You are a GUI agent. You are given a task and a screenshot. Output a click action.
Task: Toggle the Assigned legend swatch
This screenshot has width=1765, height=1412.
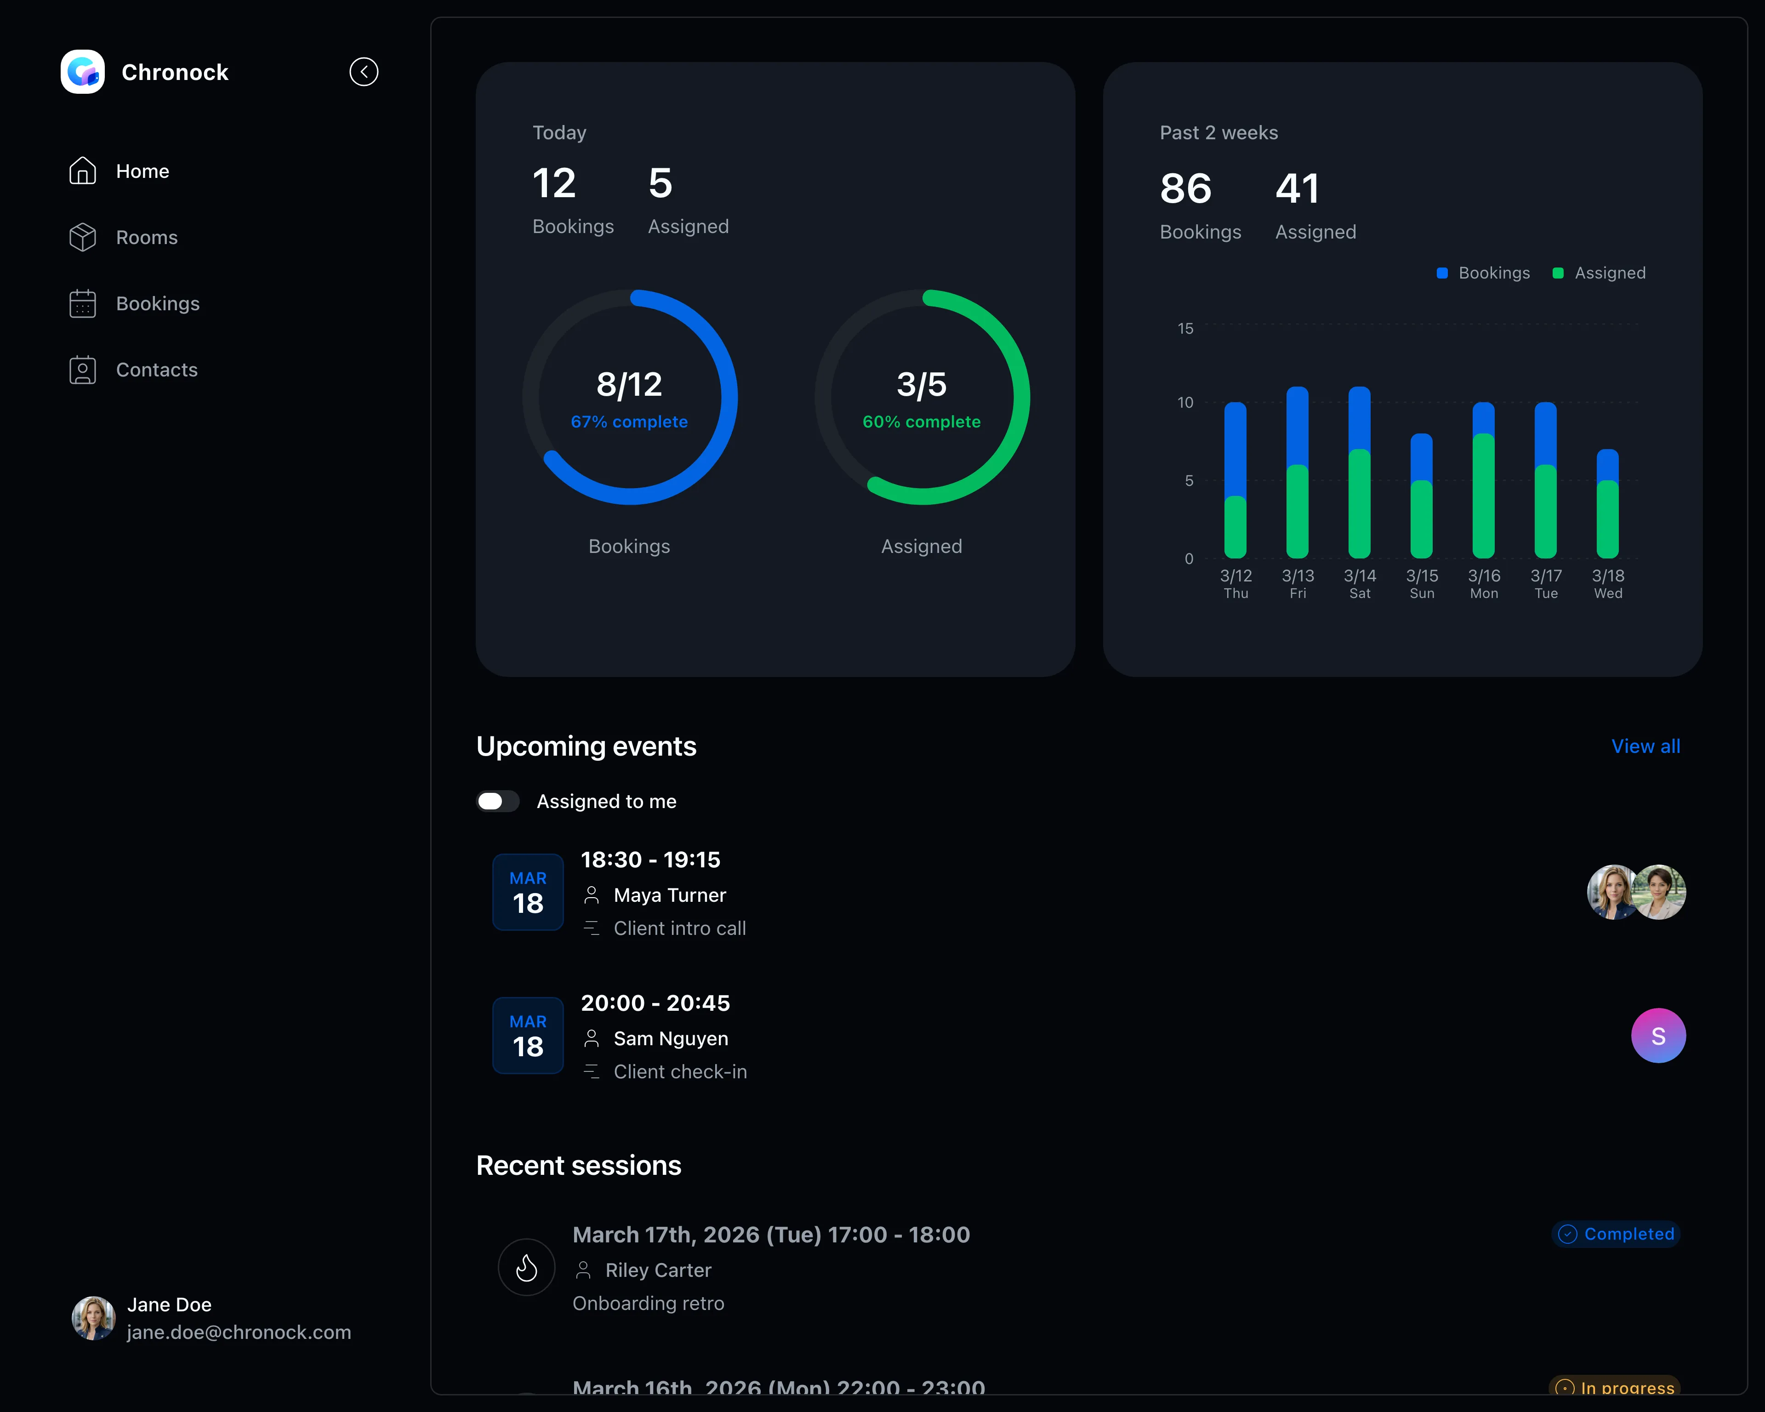coord(1558,273)
